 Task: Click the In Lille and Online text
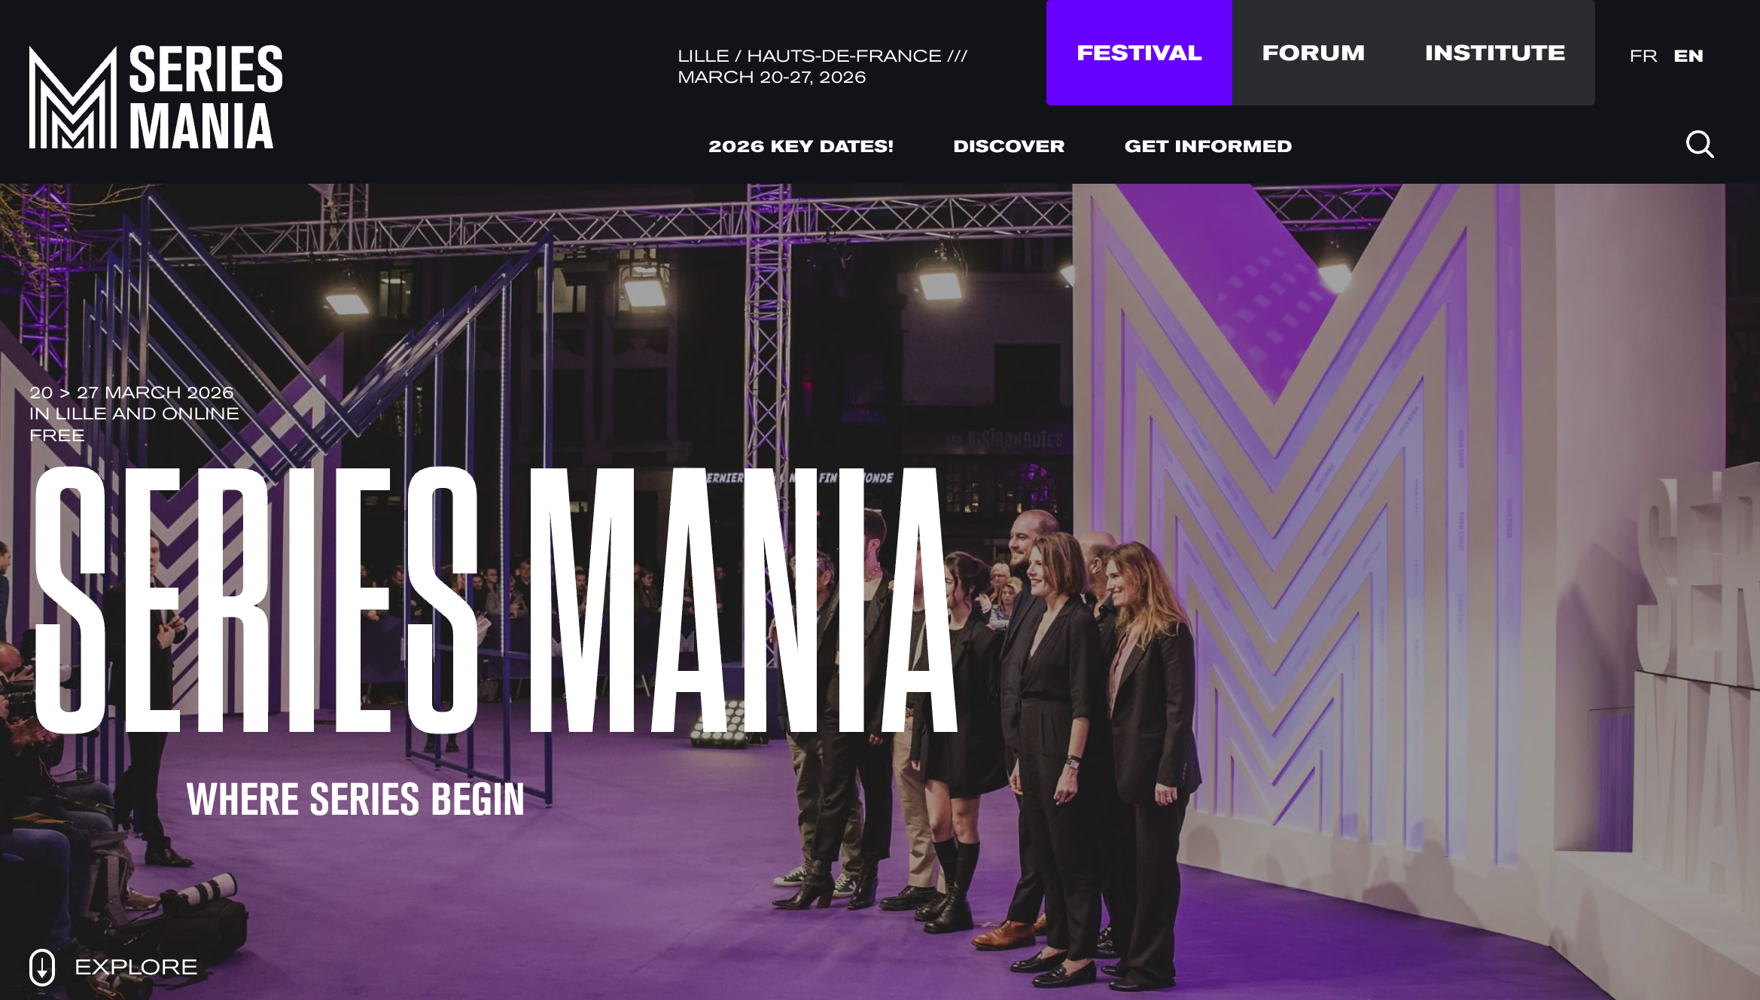click(x=134, y=413)
